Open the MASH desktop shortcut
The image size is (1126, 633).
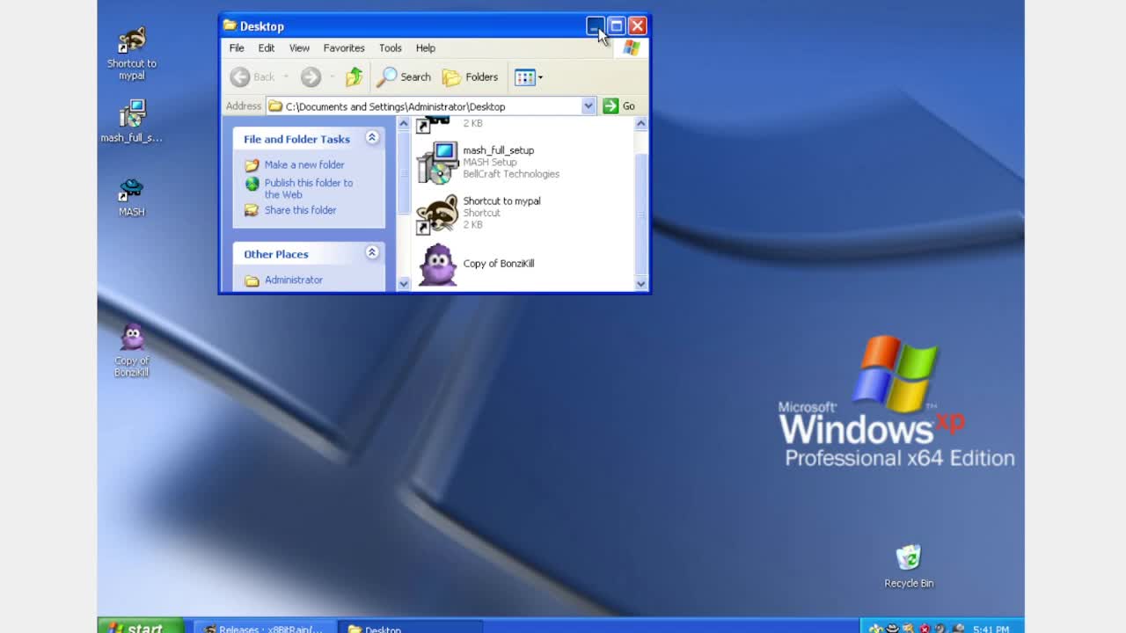[x=130, y=189]
